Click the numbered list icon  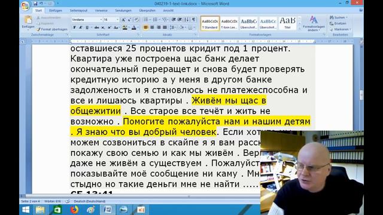point(155,20)
